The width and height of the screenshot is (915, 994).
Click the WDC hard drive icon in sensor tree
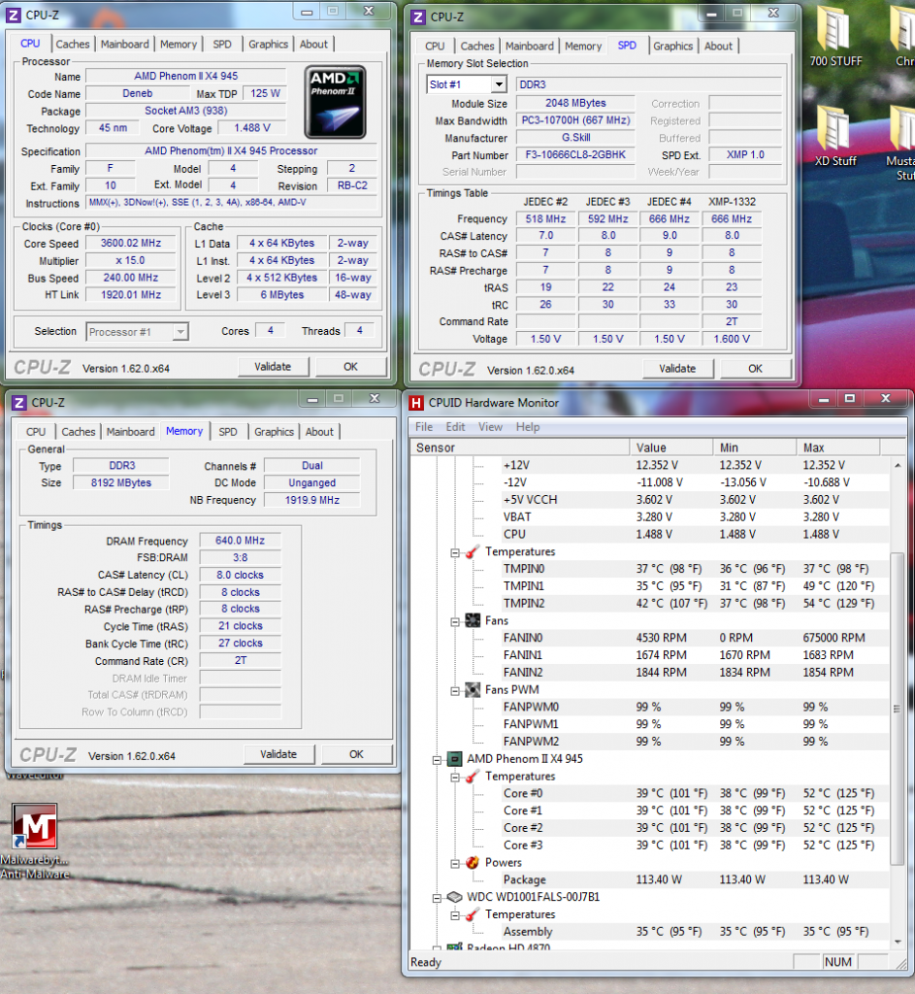click(x=454, y=897)
